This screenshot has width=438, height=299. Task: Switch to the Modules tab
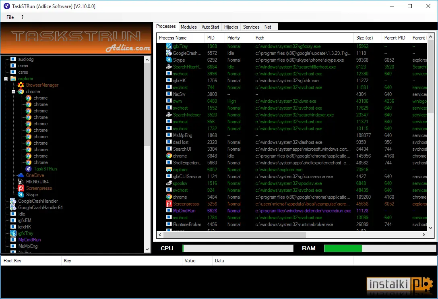(x=188, y=27)
